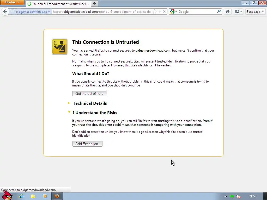This screenshot has width=267, height=200.
Task: Click the site identity icon in address bar
Action: [x=13, y=11]
